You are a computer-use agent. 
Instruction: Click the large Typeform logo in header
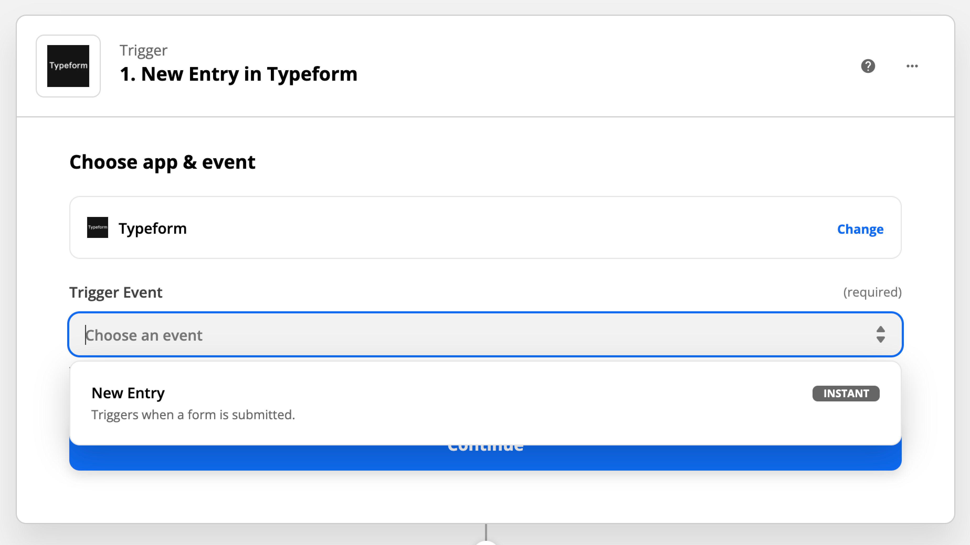(68, 66)
